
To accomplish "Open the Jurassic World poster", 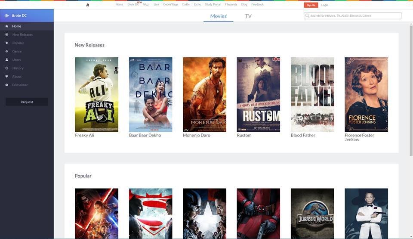I will [x=312, y=214].
